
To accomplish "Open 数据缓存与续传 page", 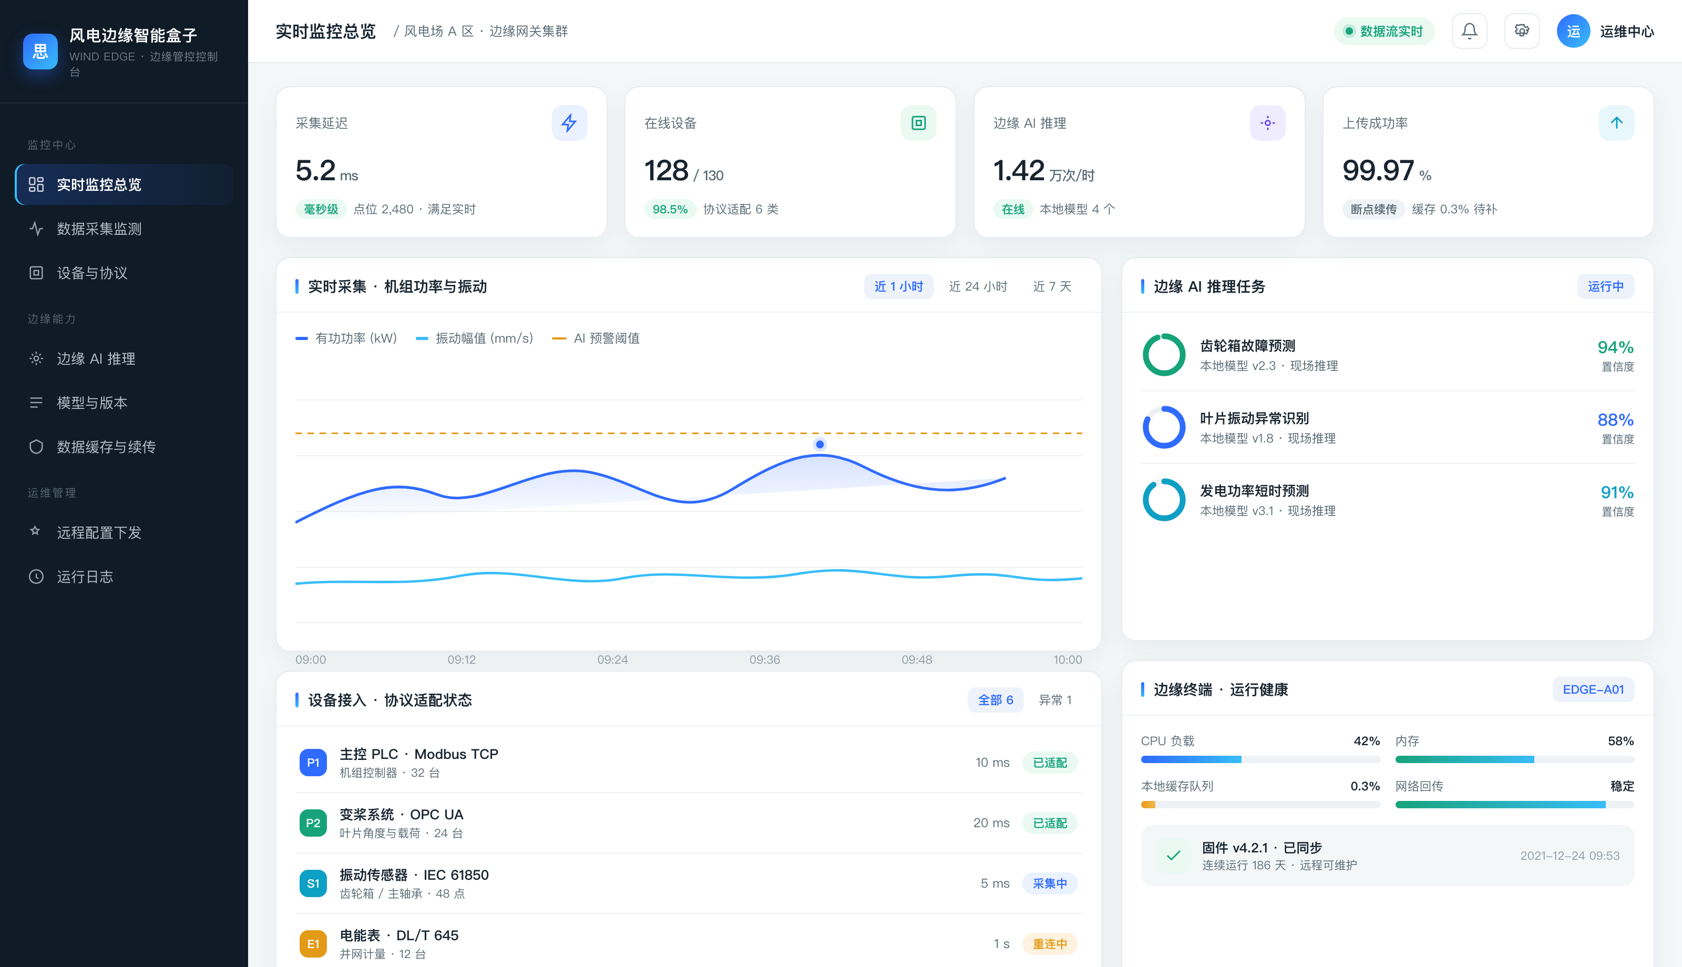I will (x=124, y=447).
